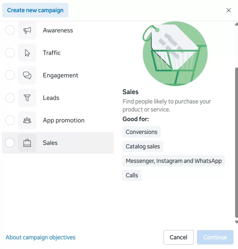The height and width of the screenshot is (249, 238).
Task: Click the Sales shopping bag icon
Action: pos(27,143)
